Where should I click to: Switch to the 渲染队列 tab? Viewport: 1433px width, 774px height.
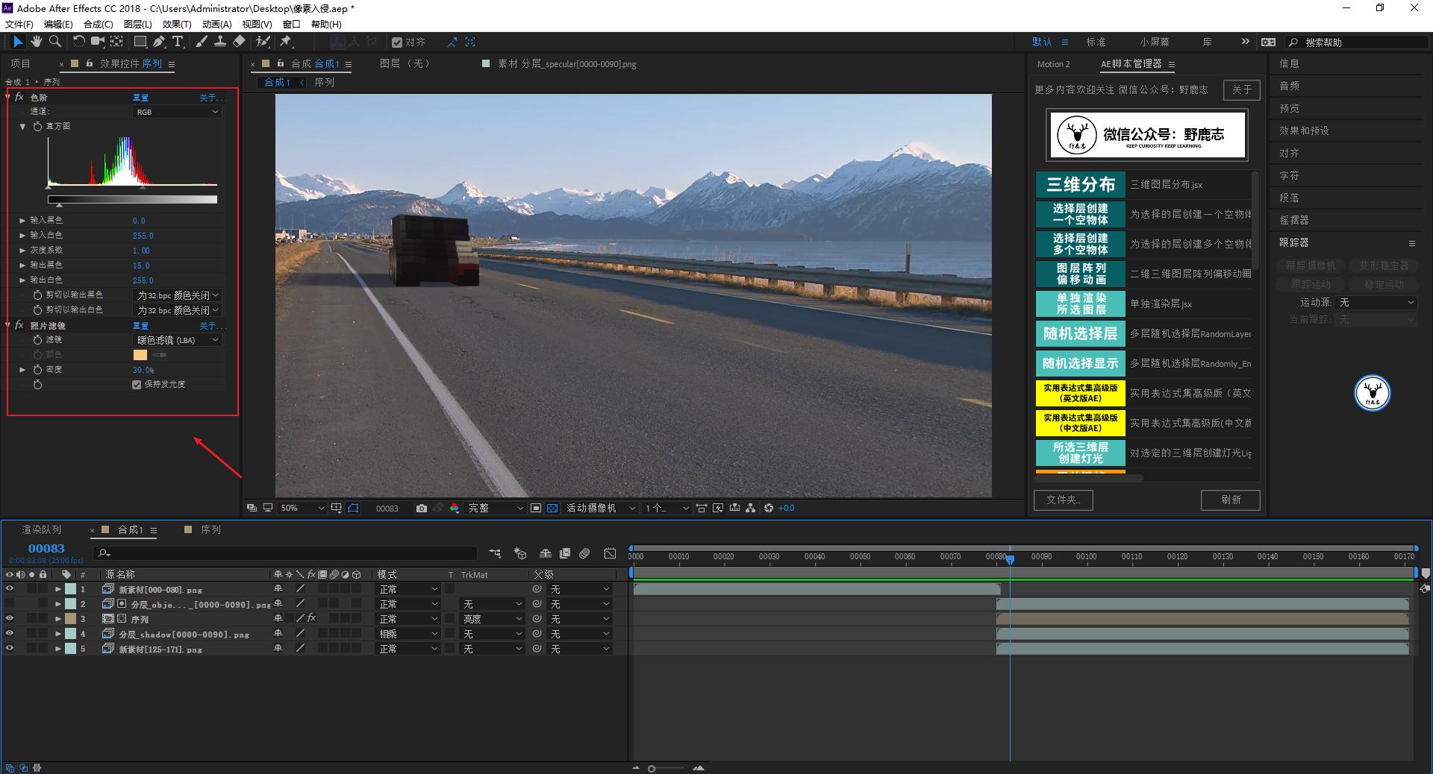coord(42,530)
